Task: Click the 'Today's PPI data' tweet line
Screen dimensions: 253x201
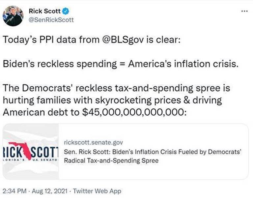Action: pyautogui.click(x=92, y=40)
